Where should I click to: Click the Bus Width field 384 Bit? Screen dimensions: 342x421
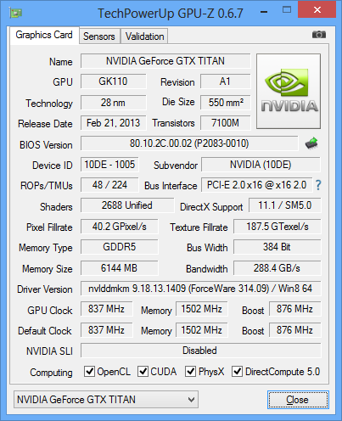pos(278,247)
